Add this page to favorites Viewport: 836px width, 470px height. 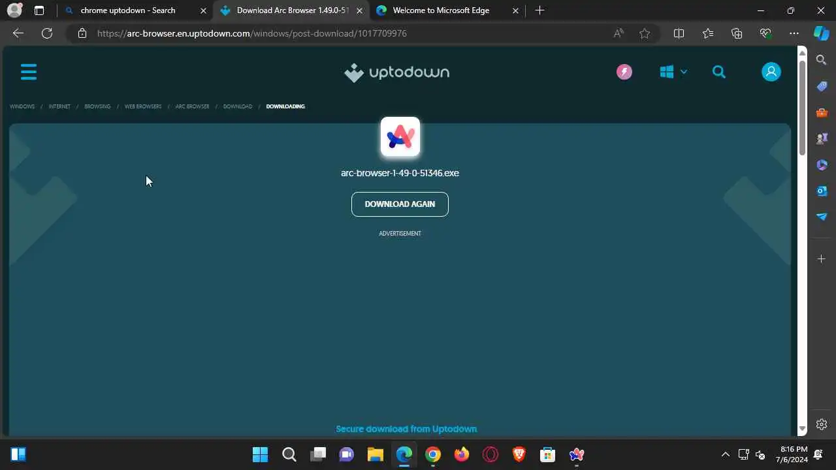pos(645,33)
